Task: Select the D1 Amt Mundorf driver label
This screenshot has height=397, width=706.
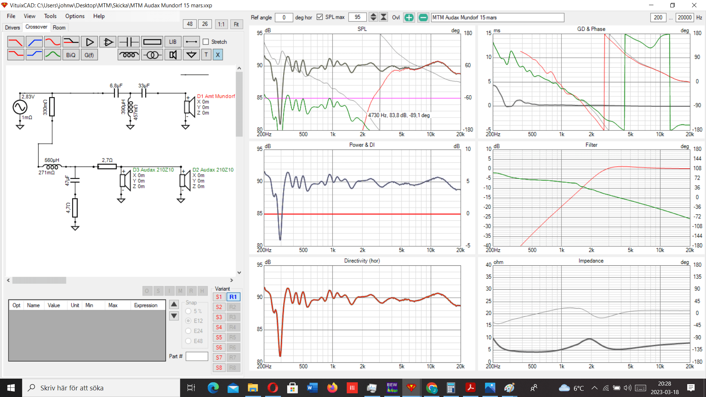Action: point(216,96)
